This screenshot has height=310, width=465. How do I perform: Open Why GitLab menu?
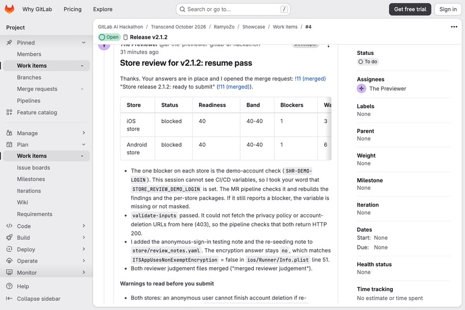(37, 9)
